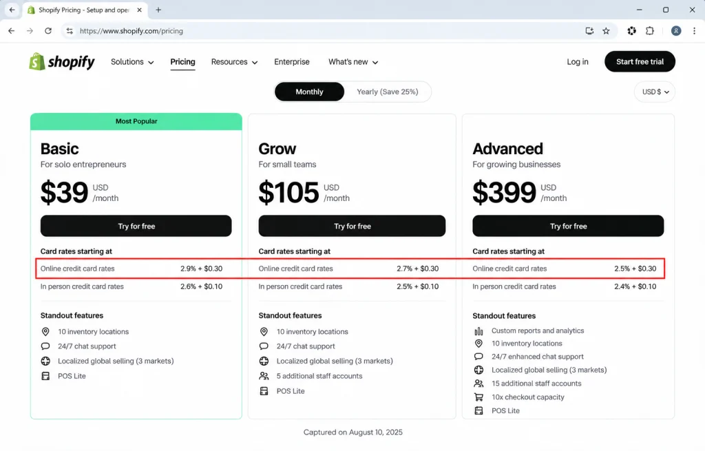Click 'Custom reports and analytics' text
Screen dimensions: 705x451
(x=538, y=331)
